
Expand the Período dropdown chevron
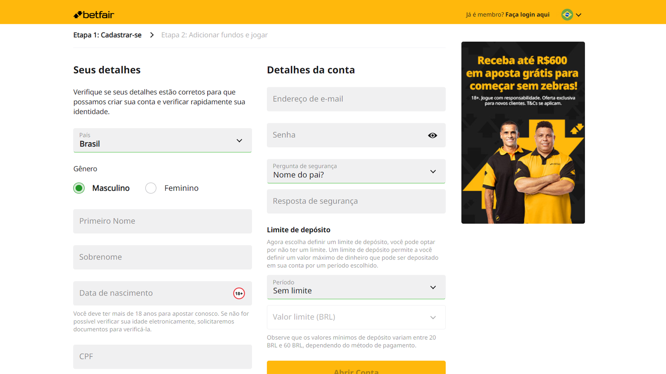433,287
